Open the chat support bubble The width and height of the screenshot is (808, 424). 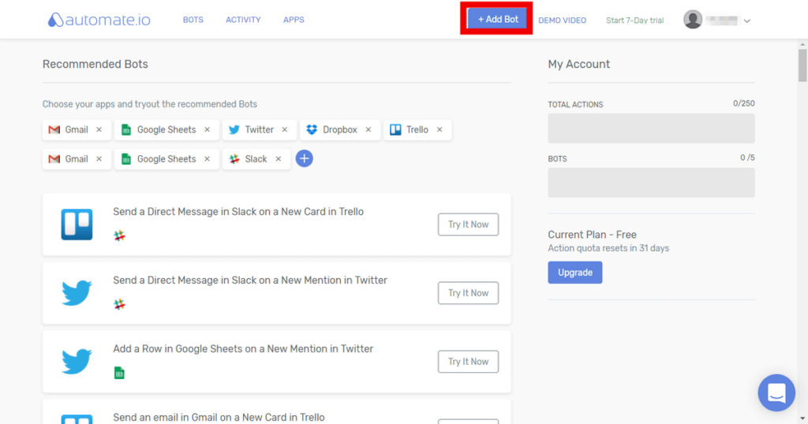776,392
